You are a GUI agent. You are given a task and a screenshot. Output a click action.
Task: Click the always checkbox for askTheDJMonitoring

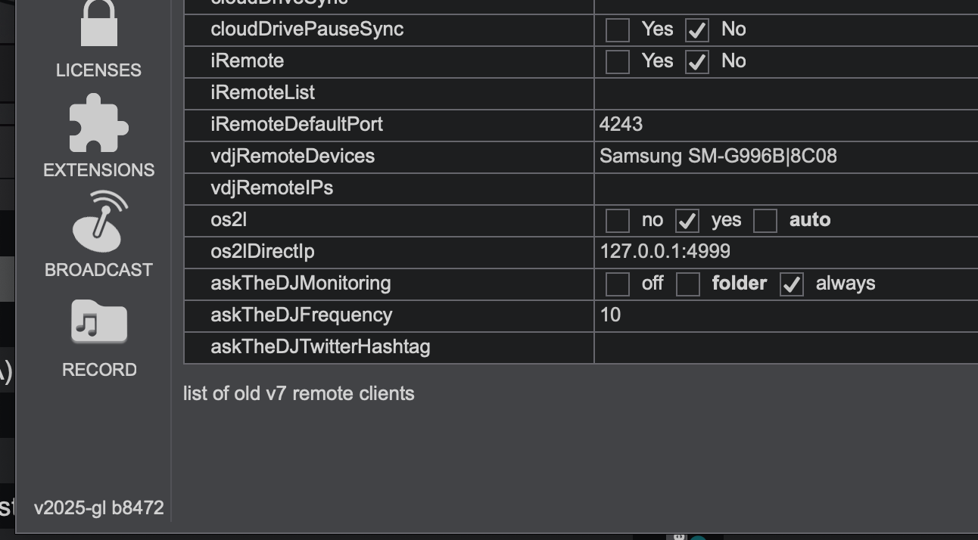(792, 284)
